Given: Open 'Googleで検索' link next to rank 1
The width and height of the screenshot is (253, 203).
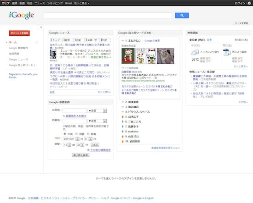Looking at the screenshot, I should [x=152, y=41].
